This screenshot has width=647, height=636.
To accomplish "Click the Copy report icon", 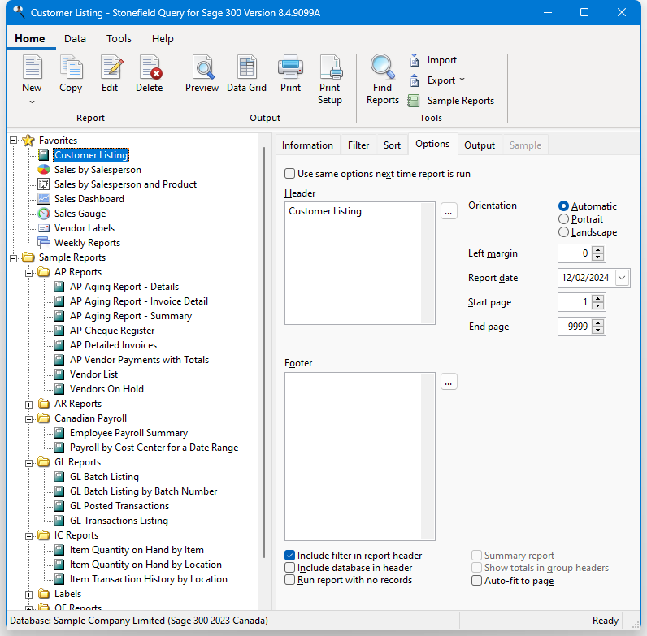I will 71,67.
